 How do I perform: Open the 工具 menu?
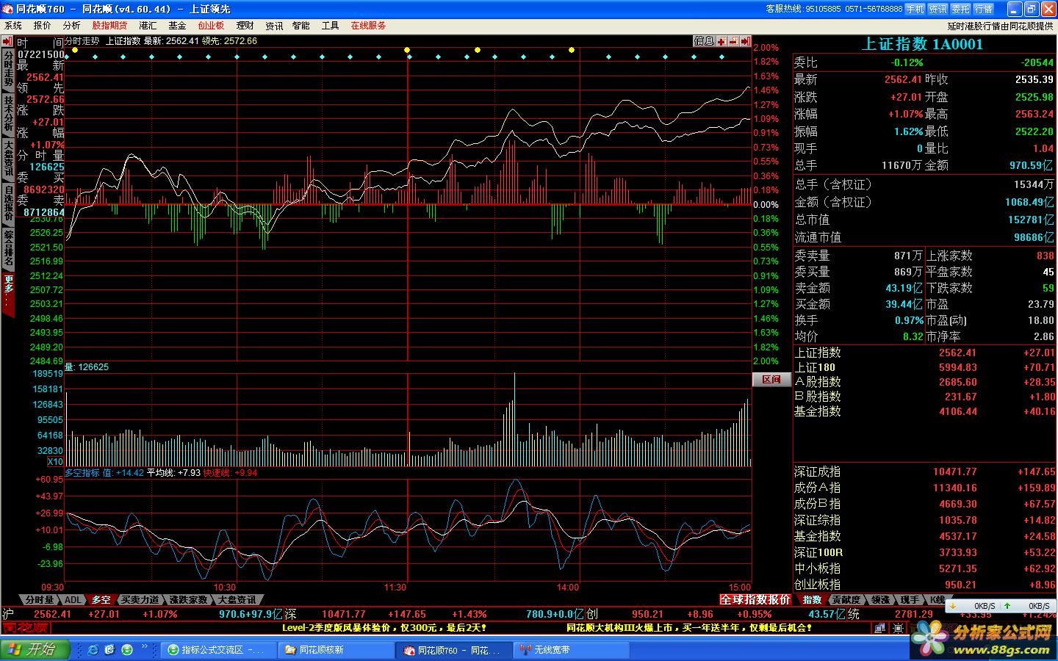(x=331, y=26)
